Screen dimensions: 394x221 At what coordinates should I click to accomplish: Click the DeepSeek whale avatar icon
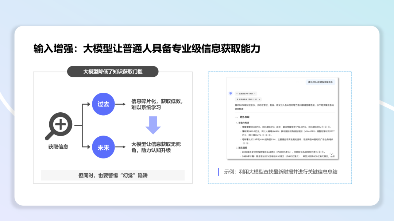[231, 93]
